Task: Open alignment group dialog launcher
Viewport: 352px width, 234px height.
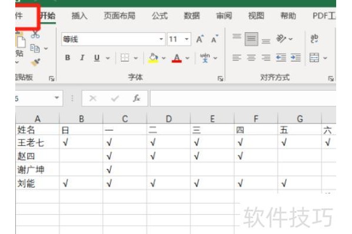Action: (331, 78)
